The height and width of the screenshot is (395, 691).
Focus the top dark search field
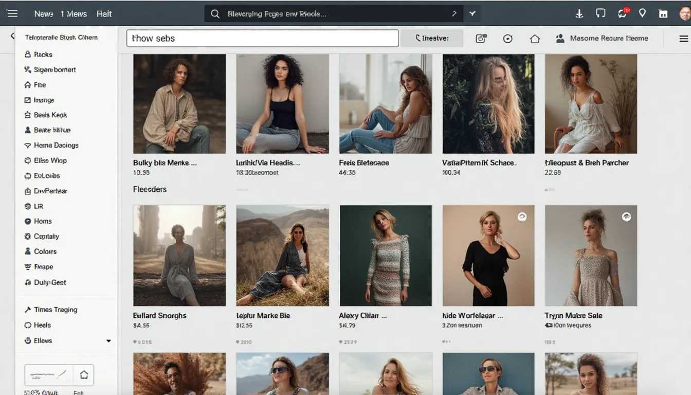(334, 14)
